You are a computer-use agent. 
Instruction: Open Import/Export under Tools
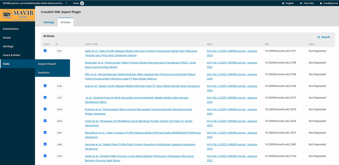point(47,64)
